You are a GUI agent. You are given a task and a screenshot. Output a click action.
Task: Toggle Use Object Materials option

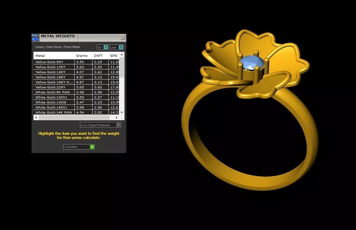pos(100,125)
